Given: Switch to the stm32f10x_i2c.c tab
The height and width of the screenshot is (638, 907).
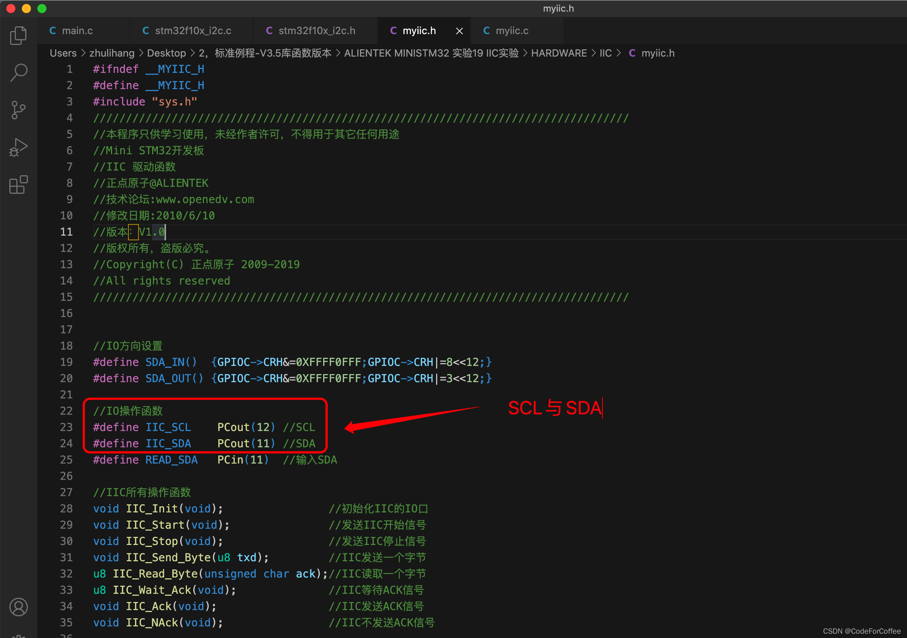Looking at the screenshot, I should [193, 31].
